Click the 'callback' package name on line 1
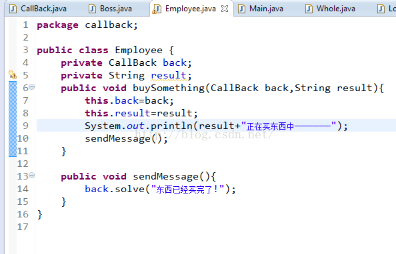 [x=109, y=25]
